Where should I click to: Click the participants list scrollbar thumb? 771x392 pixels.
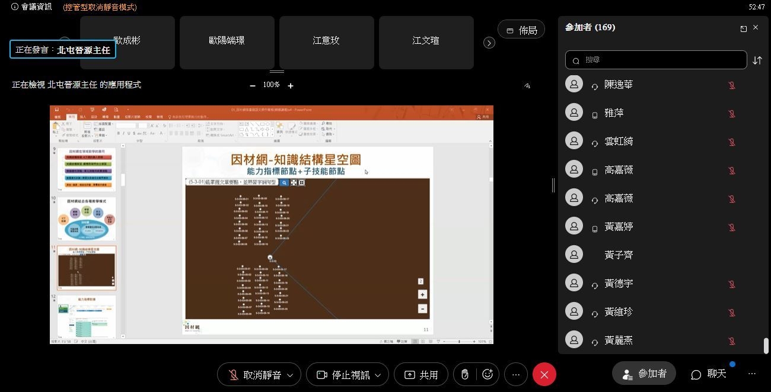766,345
